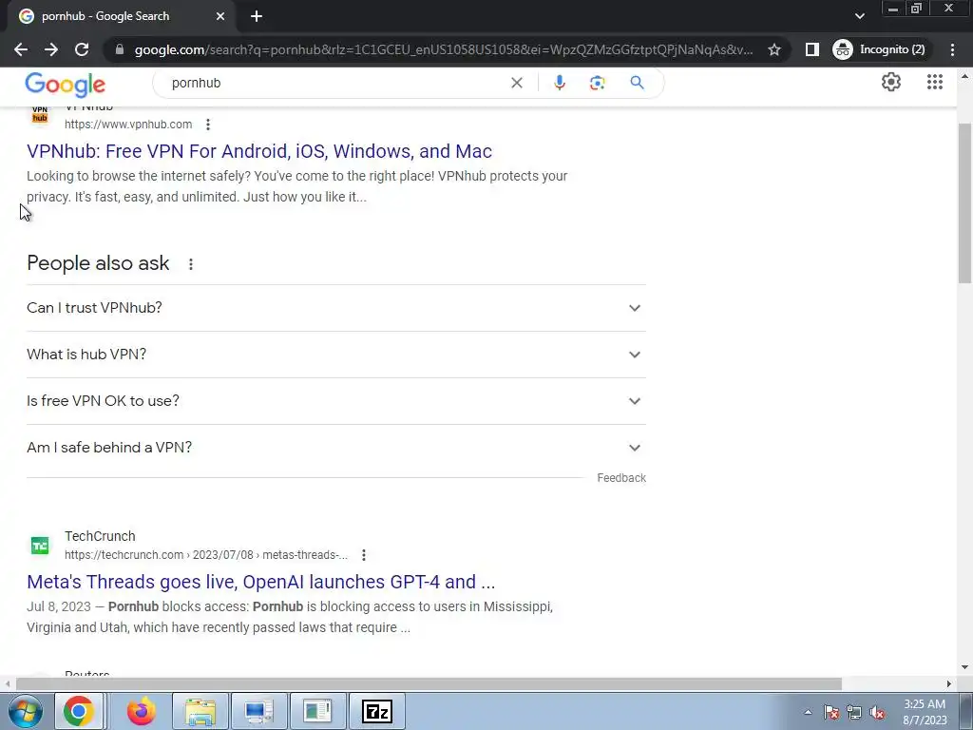Clear the search box text
Screen dimensions: 973x730
(516, 83)
